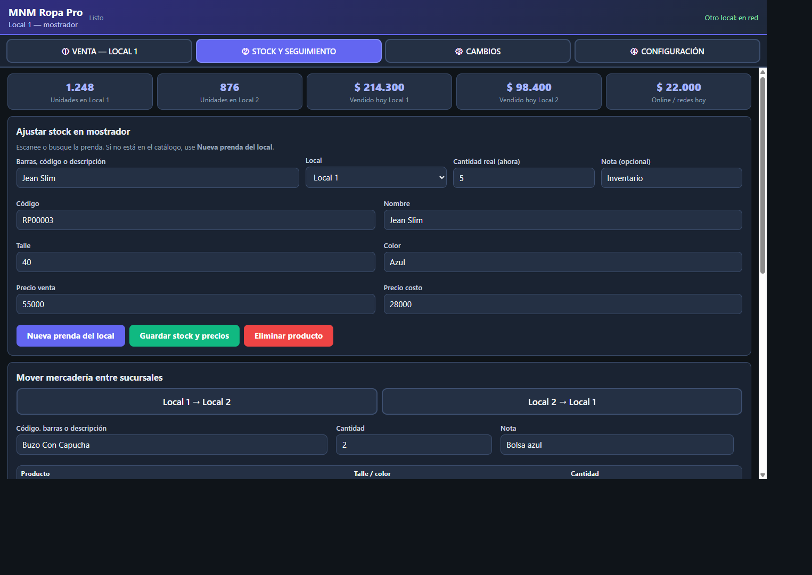Screen dimensions: 812x575
Task: Click the transfer field with Buzo Con Capucha
Action: pos(172,445)
